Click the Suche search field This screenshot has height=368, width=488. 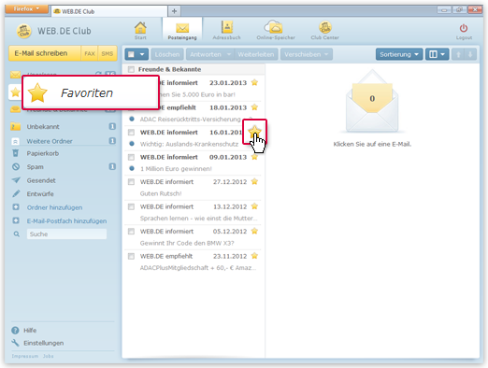tap(66, 234)
